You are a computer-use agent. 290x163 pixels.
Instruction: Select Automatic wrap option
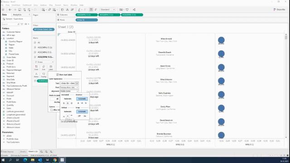(82, 112)
